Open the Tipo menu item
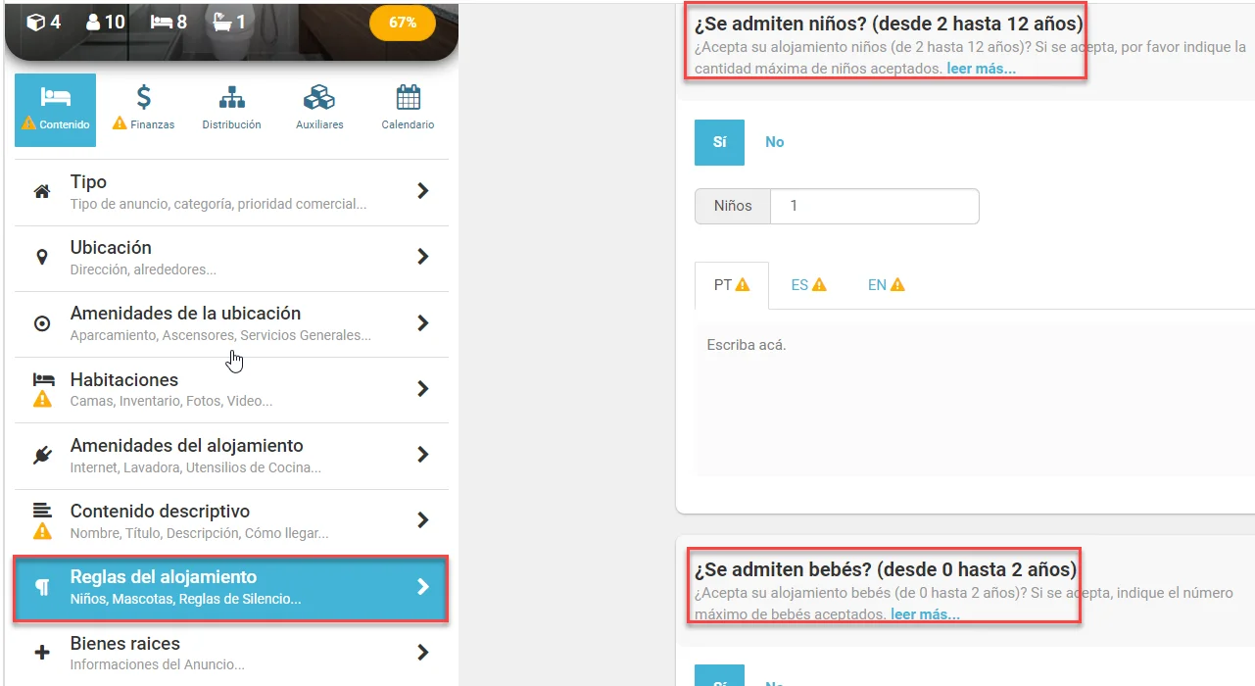1255x686 pixels. [x=231, y=192]
